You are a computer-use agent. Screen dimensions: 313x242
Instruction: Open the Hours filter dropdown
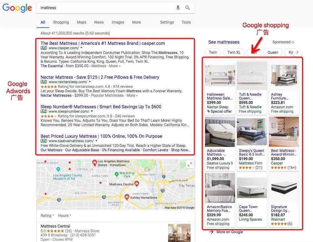[x=64, y=216]
